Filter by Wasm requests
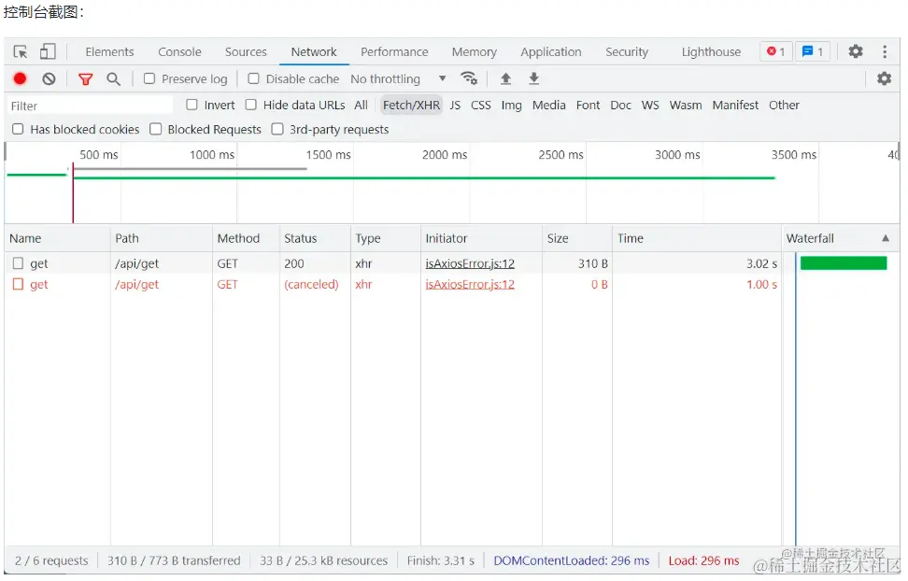This screenshot has width=908, height=581. [x=686, y=105]
